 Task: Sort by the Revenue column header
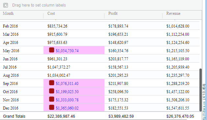pyautogui.click(x=173, y=13)
